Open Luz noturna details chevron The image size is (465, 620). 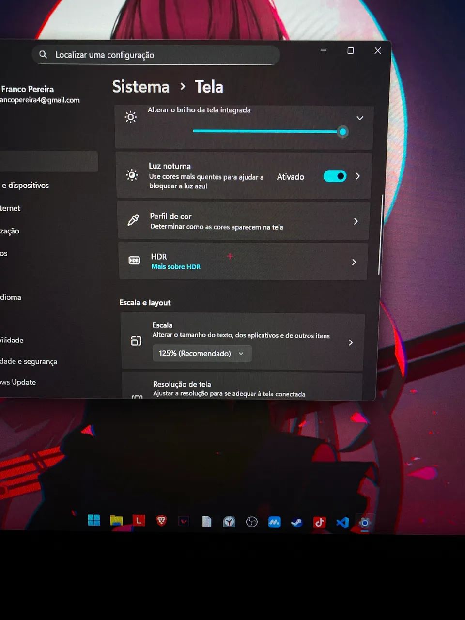click(x=358, y=176)
